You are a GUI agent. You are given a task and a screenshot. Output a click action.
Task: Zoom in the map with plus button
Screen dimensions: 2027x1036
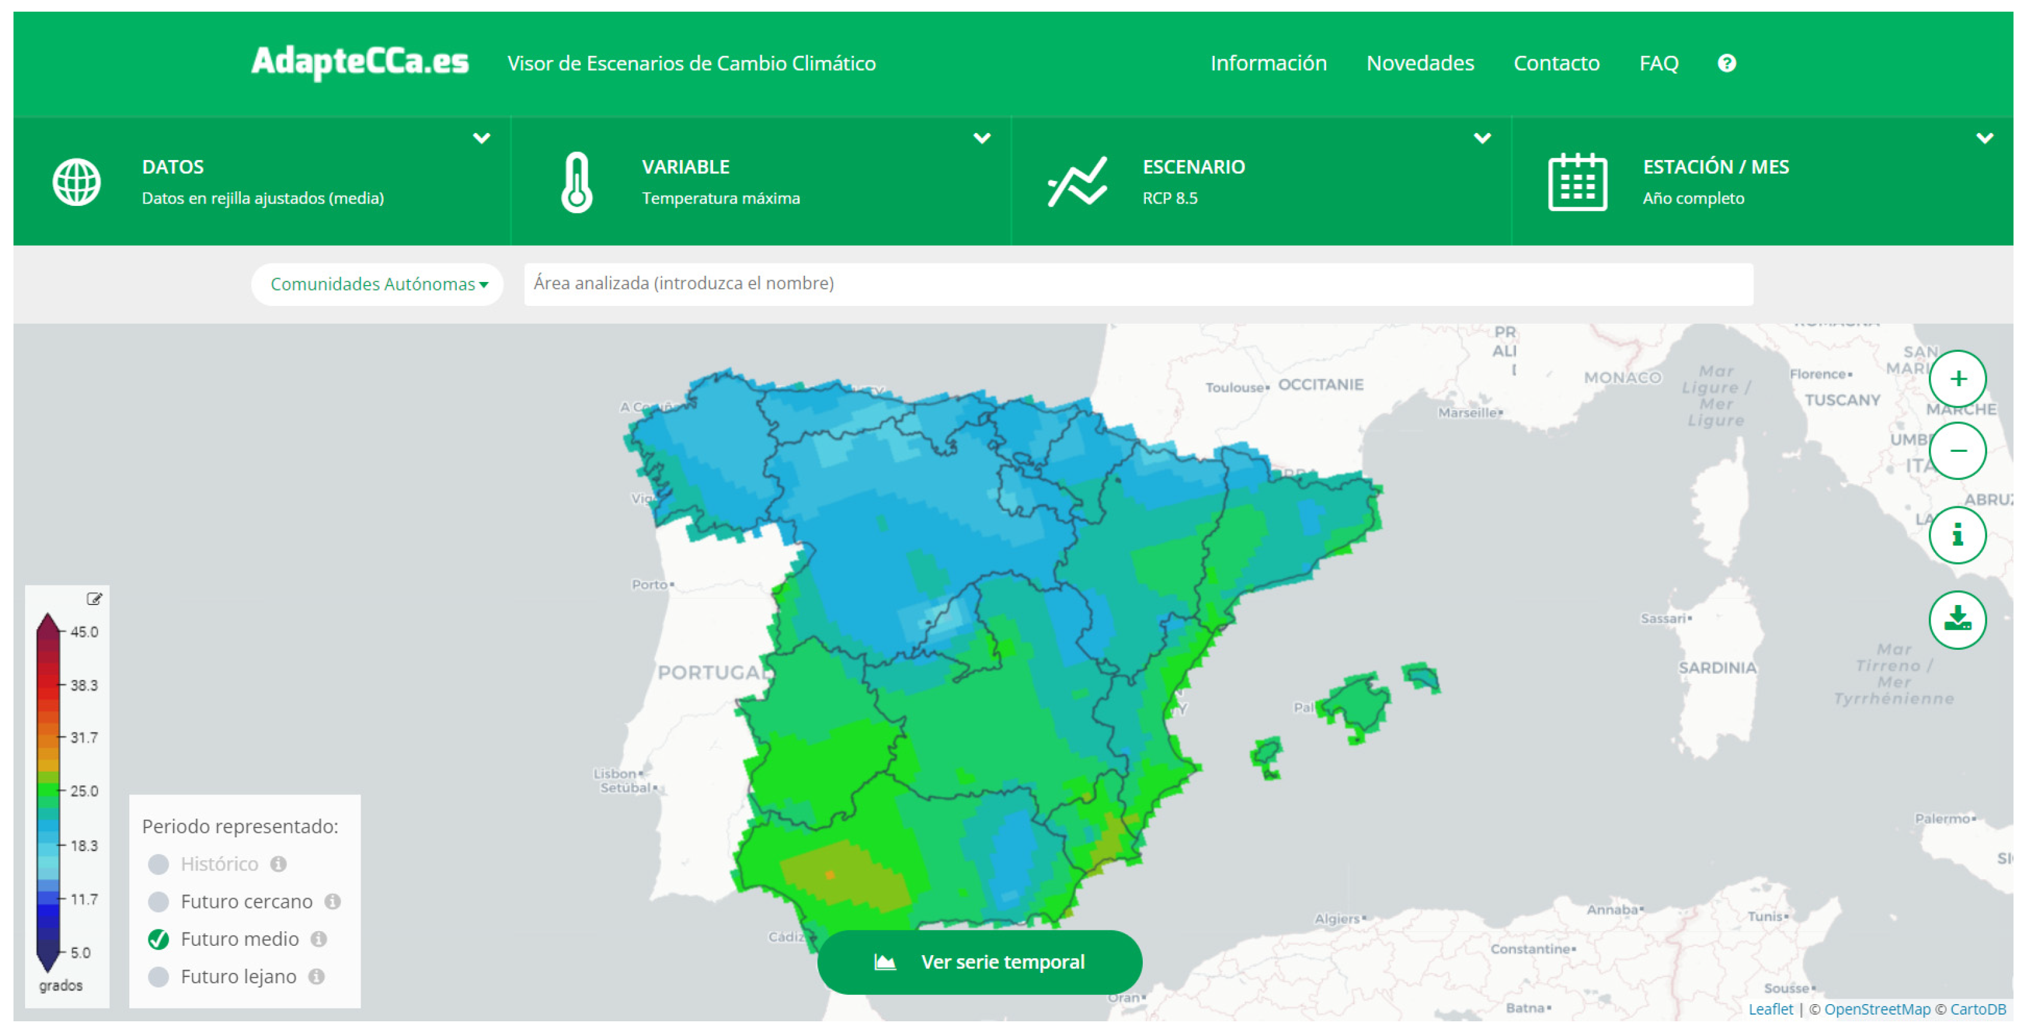pos(1957,379)
